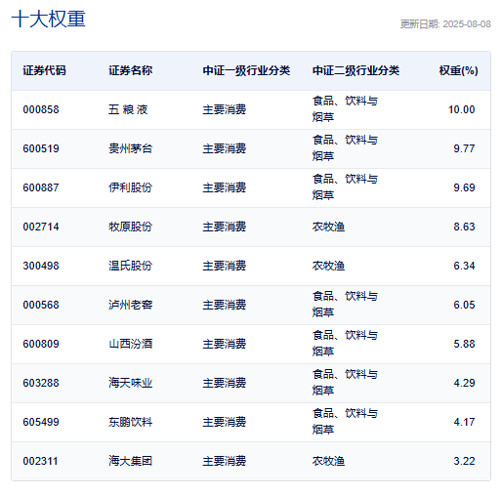Click the 权重(%) column header

click(x=458, y=70)
